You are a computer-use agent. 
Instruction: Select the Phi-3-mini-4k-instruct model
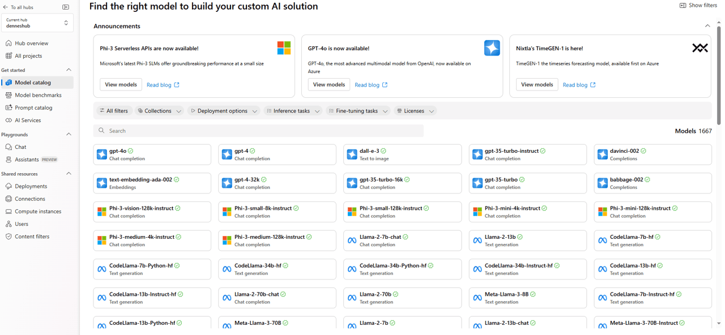[x=528, y=212]
